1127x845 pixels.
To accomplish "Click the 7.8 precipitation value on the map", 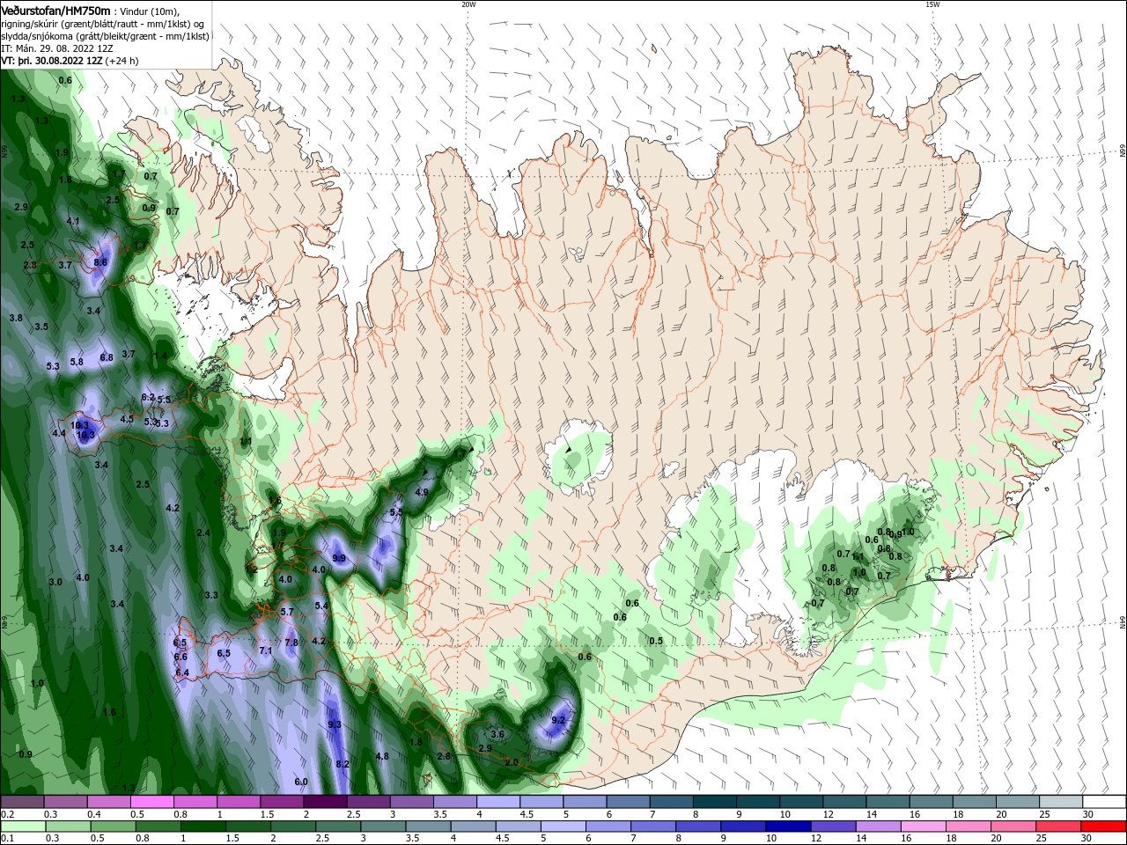I will 291,643.
